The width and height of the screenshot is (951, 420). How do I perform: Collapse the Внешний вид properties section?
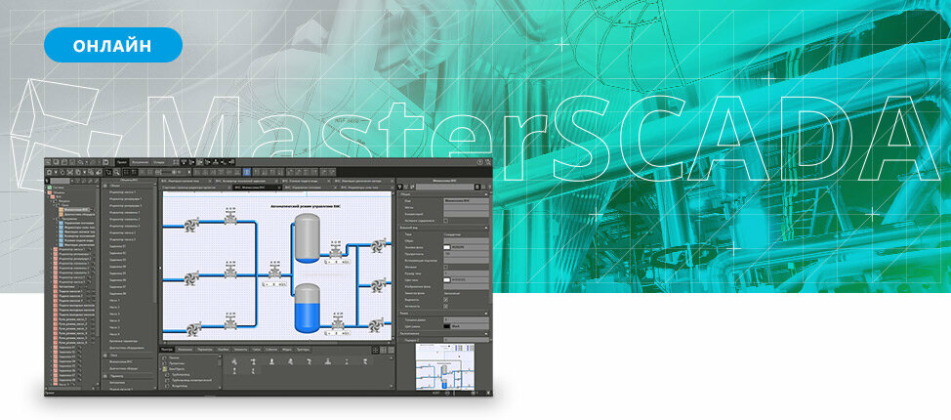pyautogui.click(x=486, y=228)
